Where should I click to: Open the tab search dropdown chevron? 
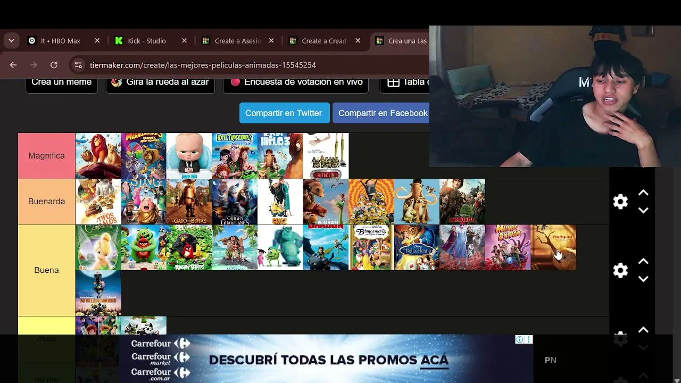pyautogui.click(x=11, y=41)
